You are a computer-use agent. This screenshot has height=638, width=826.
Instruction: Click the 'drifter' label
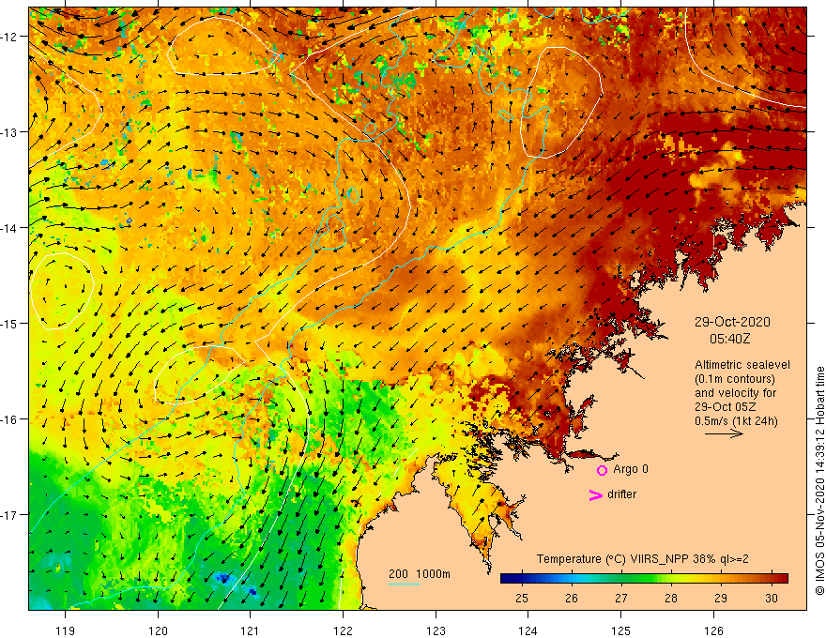tap(621, 494)
